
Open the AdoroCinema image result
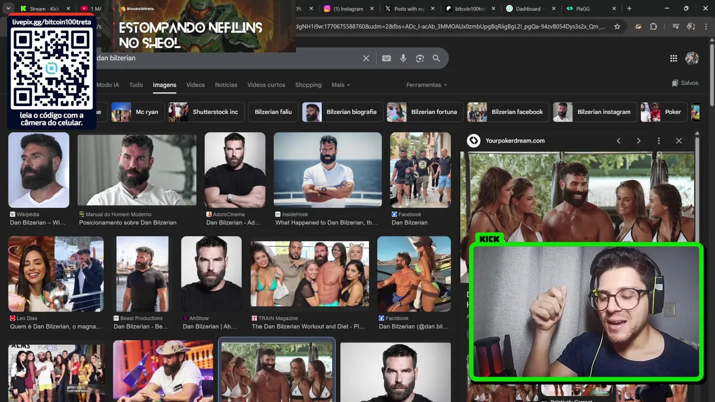[x=235, y=170]
